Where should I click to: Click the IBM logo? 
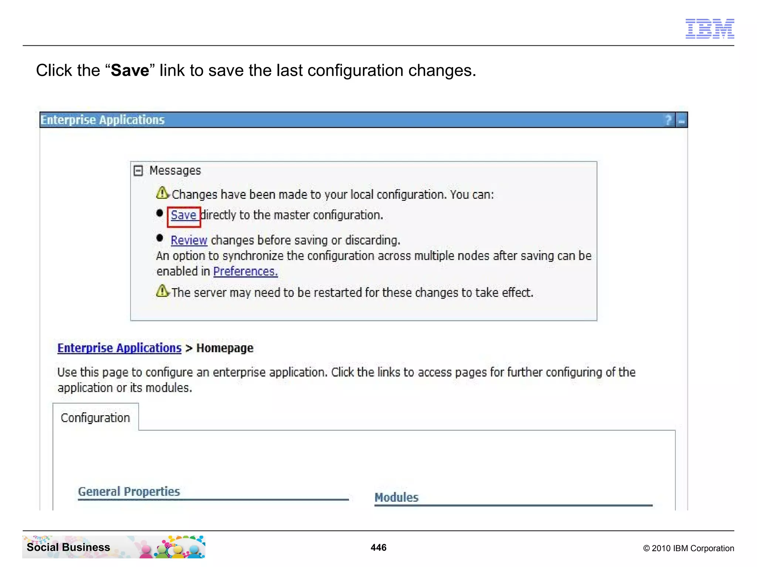(x=710, y=28)
